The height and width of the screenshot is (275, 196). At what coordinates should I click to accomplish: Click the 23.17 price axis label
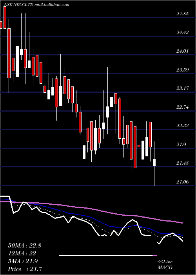point(183,88)
